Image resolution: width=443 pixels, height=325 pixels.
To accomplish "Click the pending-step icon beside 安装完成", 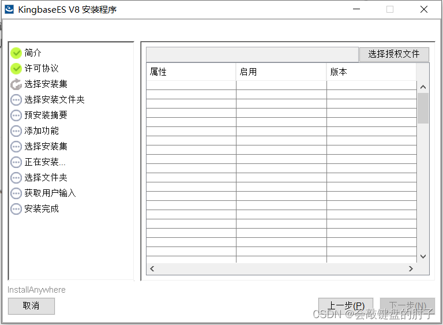I will [x=16, y=209].
